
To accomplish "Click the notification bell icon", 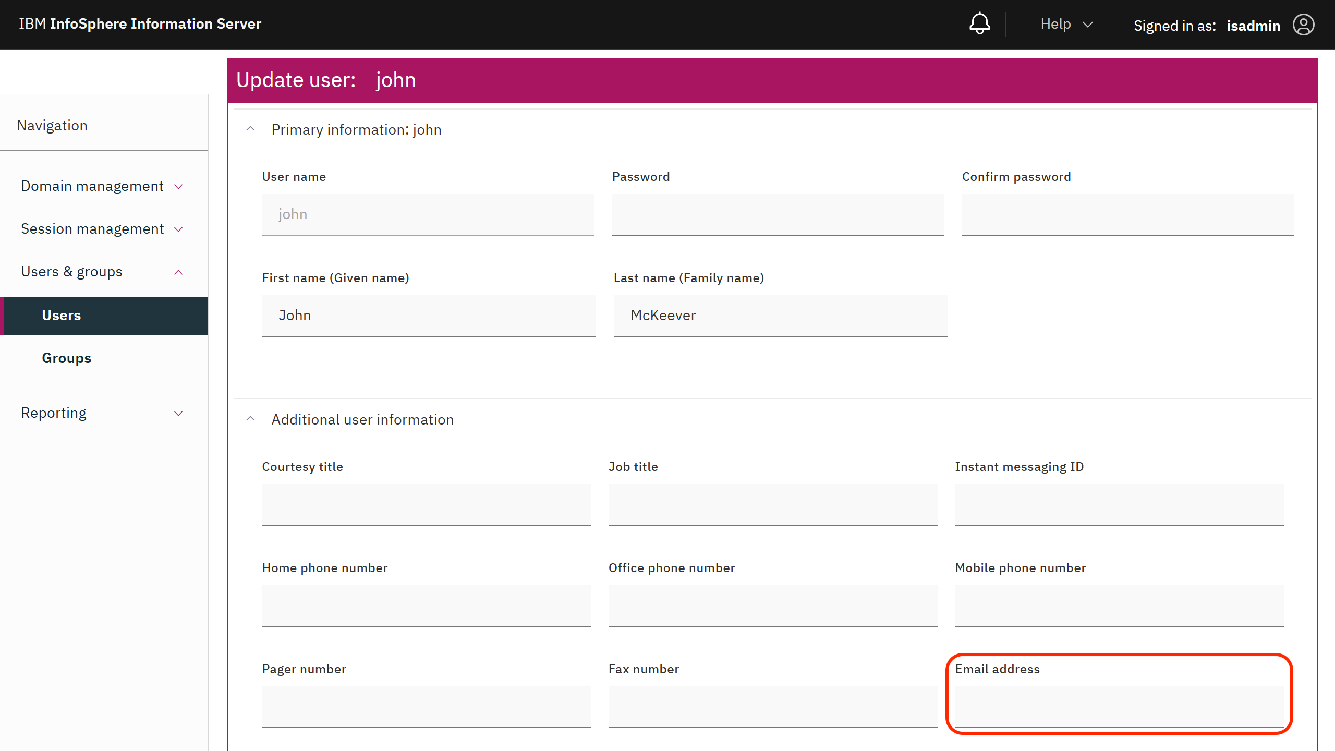I will (979, 24).
